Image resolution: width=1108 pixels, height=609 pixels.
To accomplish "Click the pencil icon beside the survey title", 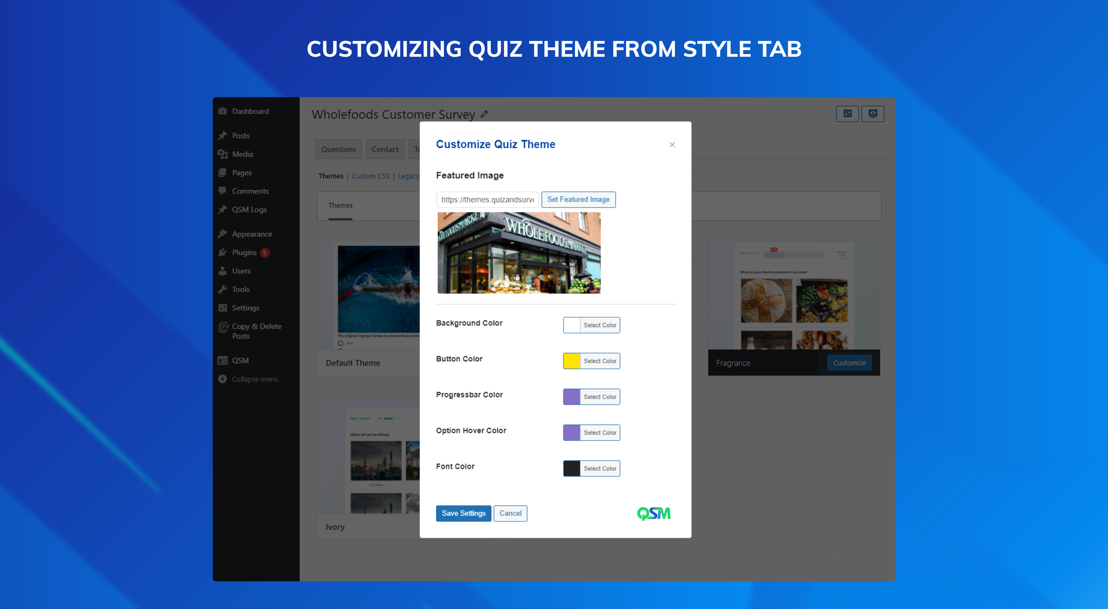I will click(484, 114).
